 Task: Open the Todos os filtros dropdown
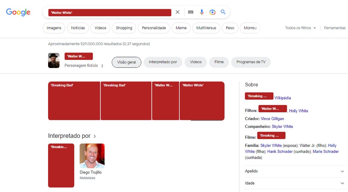click(x=300, y=28)
